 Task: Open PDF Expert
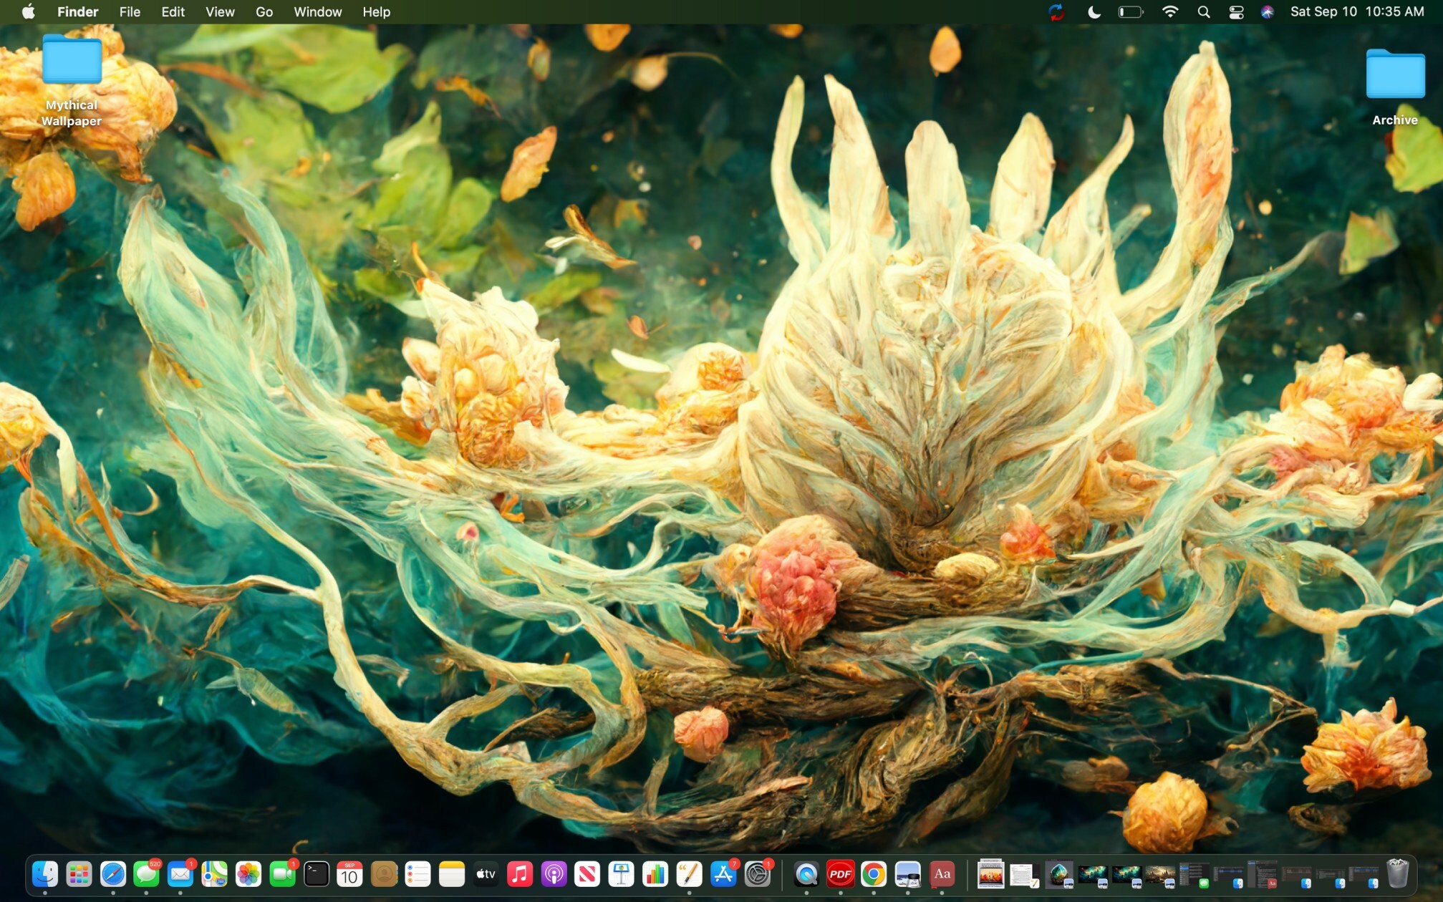coord(841,873)
